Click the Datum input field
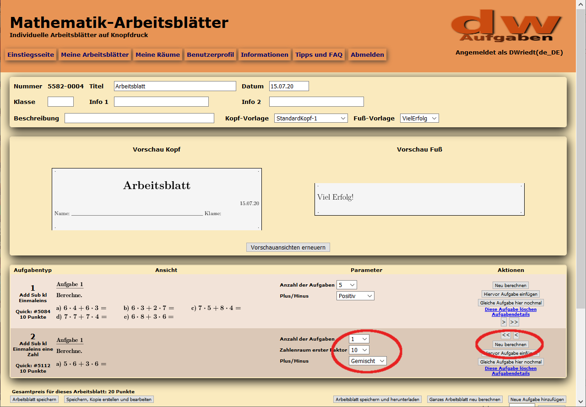This screenshot has height=407, width=586. coord(289,86)
